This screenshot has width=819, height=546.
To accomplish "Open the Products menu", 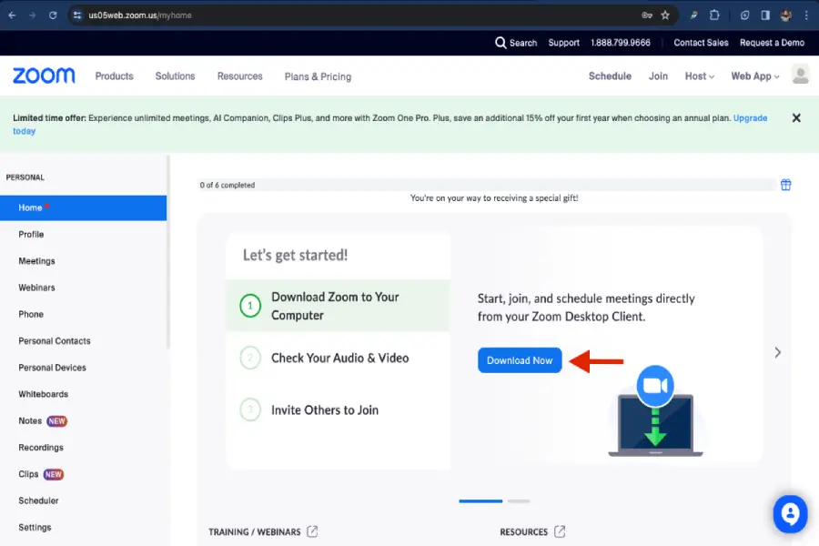I will [x=114, y=76].
